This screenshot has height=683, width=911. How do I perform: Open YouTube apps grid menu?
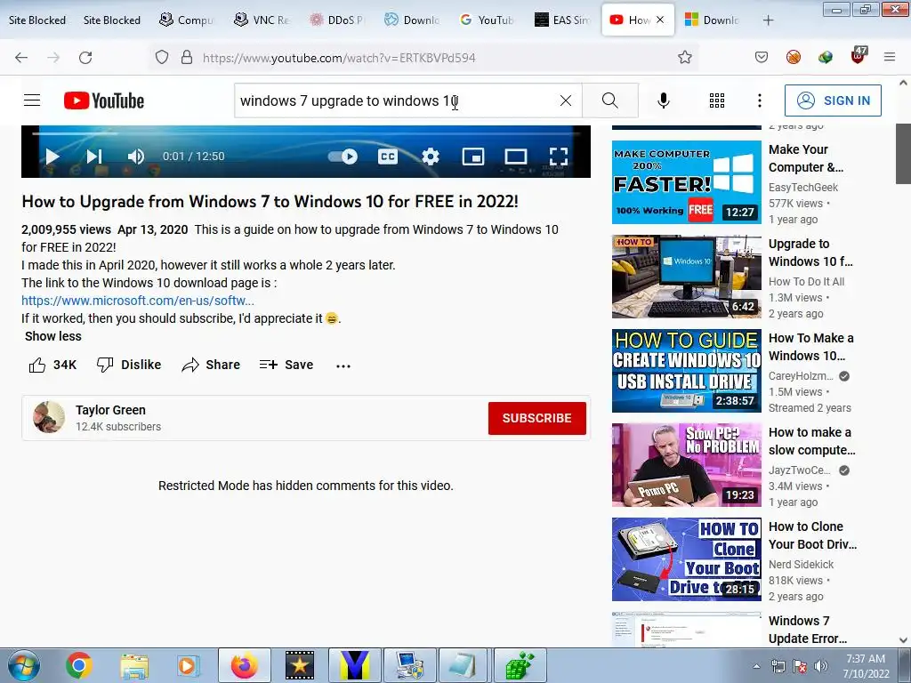click(717, 100)
